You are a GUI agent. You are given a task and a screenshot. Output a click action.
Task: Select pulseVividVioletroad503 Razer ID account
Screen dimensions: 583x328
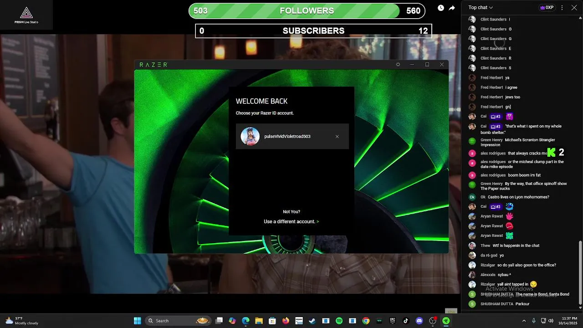[x=292, y=136]
